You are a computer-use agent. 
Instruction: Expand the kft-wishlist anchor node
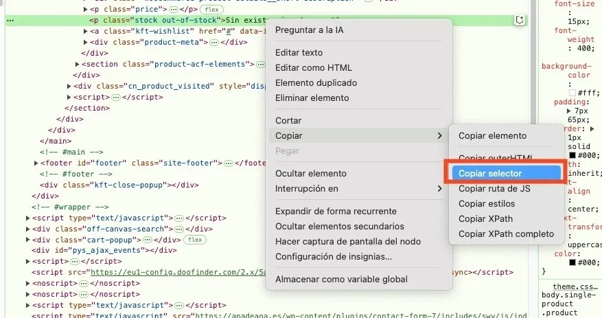[x=86, y=31]
